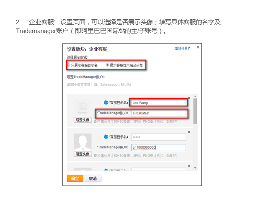Viewport: 268px width, 201px height.
Task: Click blue TradeManager icon beside Joe Wang
Action: point(106,103)
